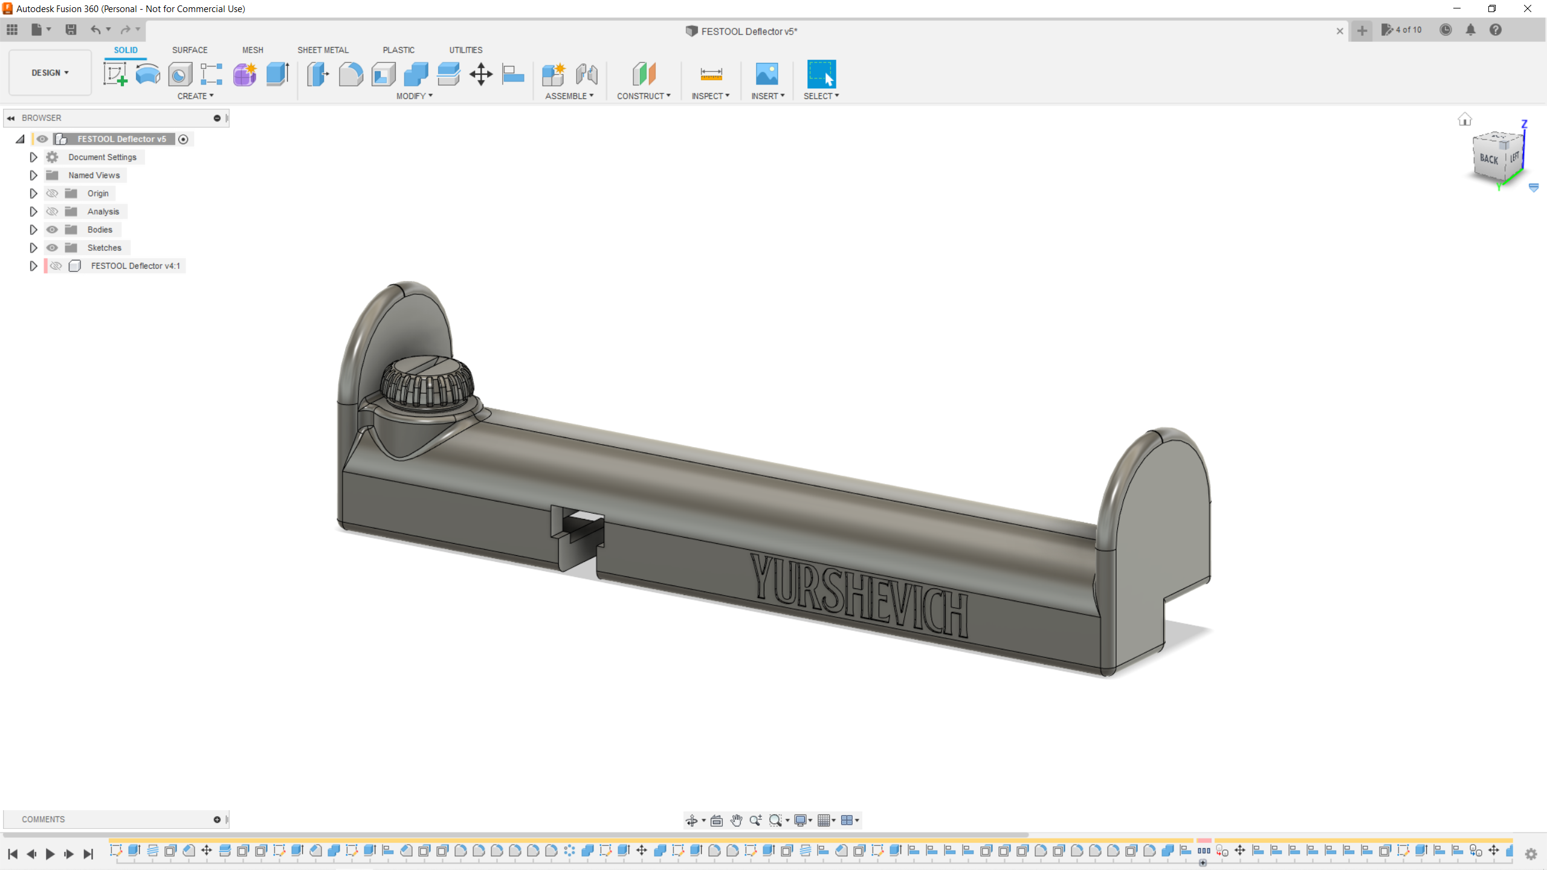The height and width of the screenshot is (870, 1547).
Task: Click the ViewCube home icon
Action: click(1464, 120)
